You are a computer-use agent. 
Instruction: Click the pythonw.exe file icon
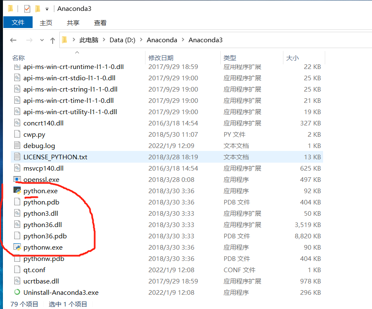[17, 247]
